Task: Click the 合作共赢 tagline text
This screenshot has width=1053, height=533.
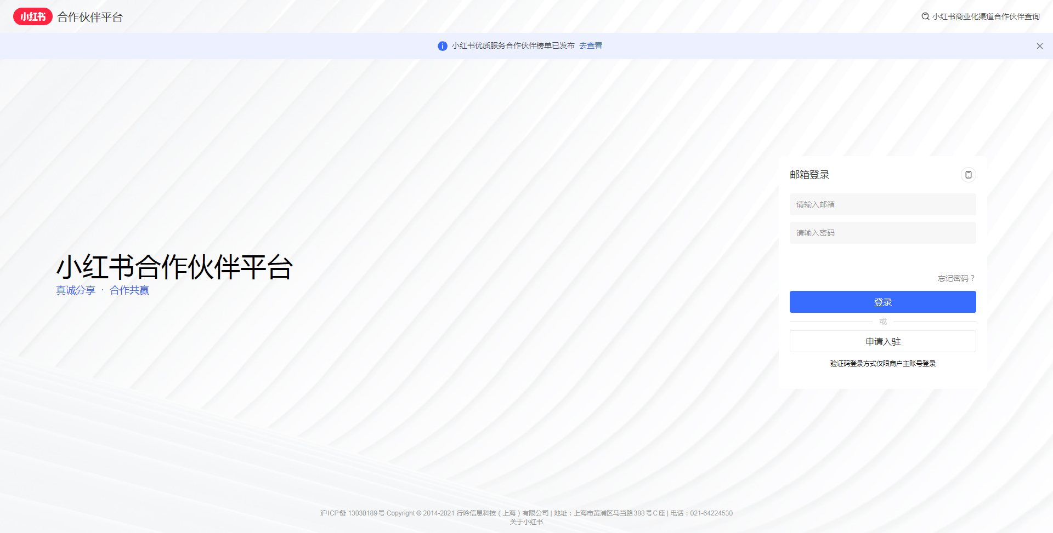Action: 128,290
